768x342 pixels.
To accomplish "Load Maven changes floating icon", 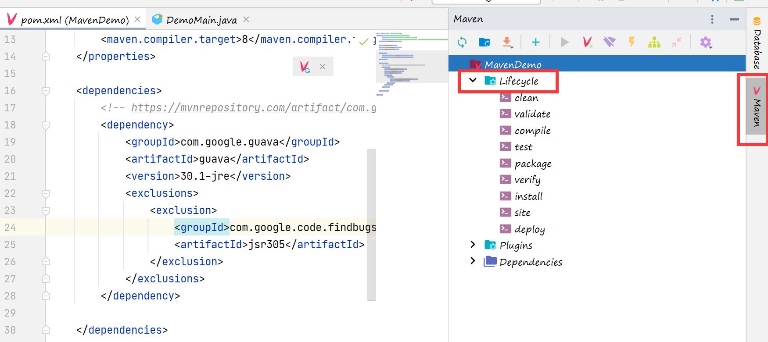I will pyautogui.click(x=305, y=67).
